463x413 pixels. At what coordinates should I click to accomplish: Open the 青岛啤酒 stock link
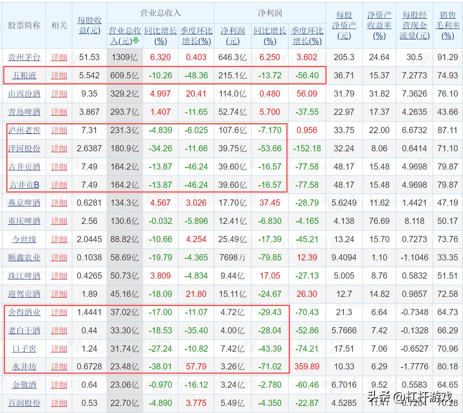pyautogui.click(x=24, y=112)
